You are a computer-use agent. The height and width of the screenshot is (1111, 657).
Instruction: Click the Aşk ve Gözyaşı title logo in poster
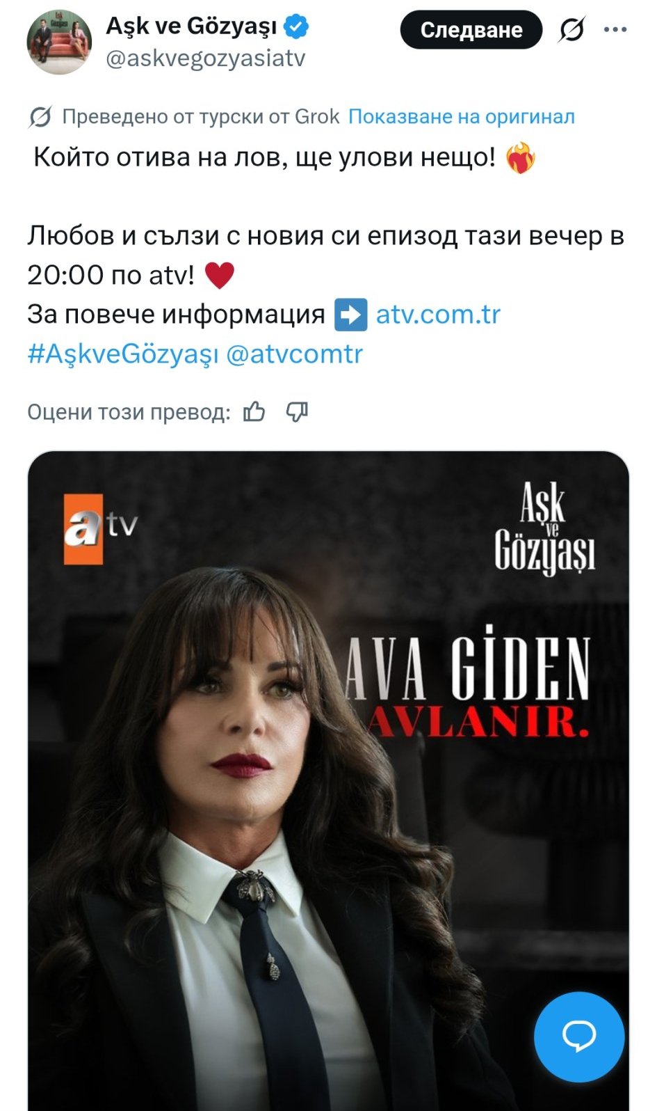[x=544, y=529]
